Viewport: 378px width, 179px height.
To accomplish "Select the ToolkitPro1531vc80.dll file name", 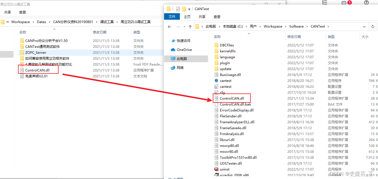I will (x=238, y=157).
